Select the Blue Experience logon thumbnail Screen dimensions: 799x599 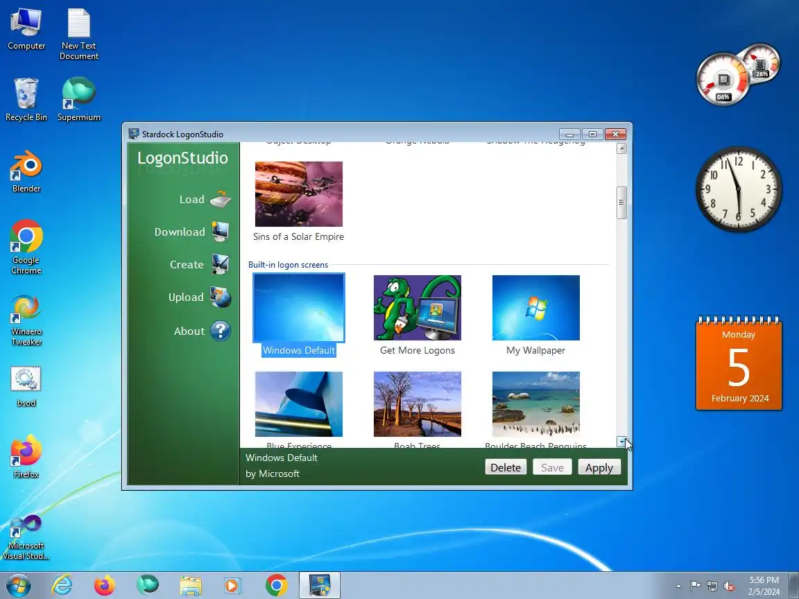click(x=299, y=404)
